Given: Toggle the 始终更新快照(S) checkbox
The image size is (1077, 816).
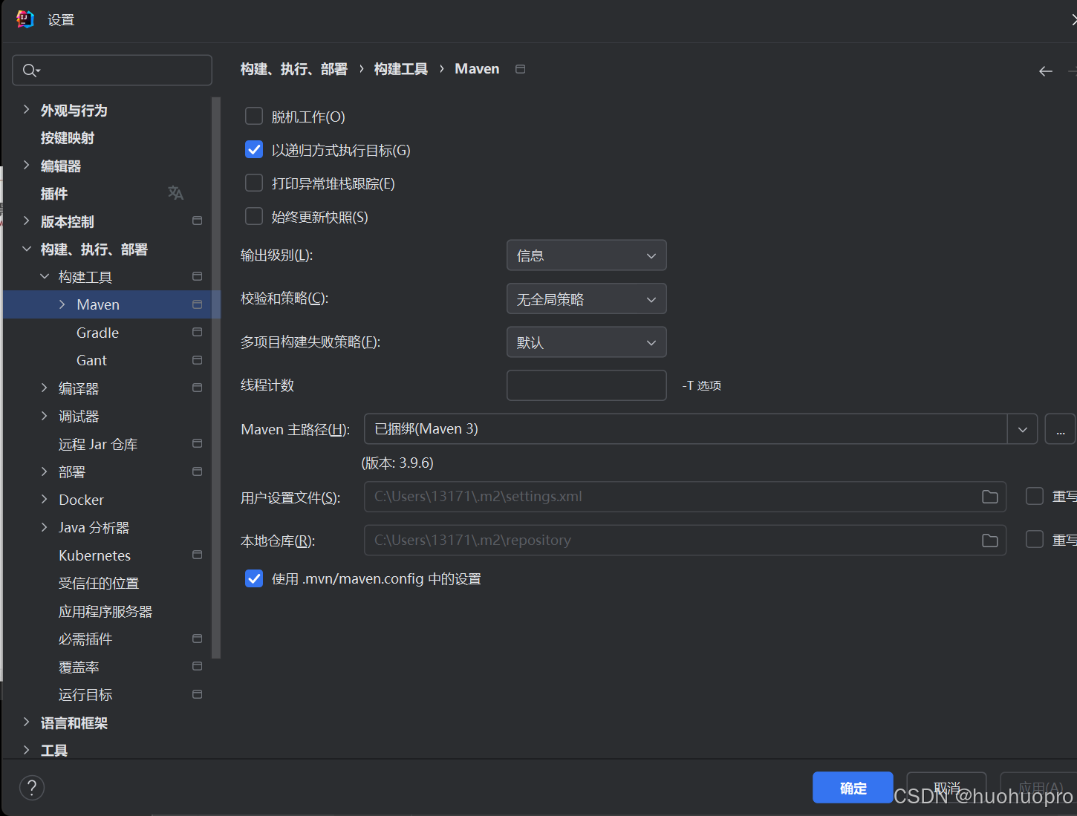Looking at the screenshot, I should pos(254,216).
